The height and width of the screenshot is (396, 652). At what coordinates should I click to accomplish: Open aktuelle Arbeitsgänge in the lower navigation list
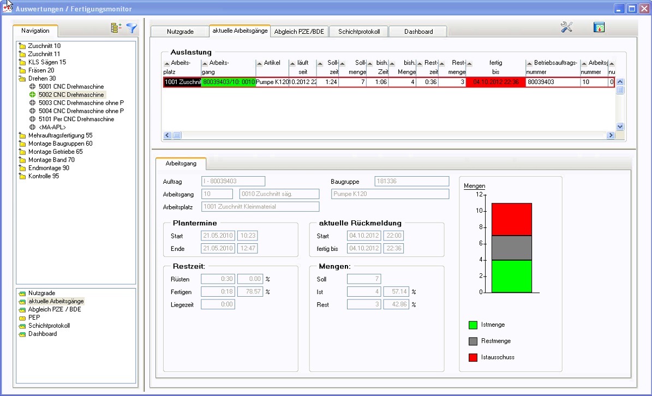click(56, 301)
